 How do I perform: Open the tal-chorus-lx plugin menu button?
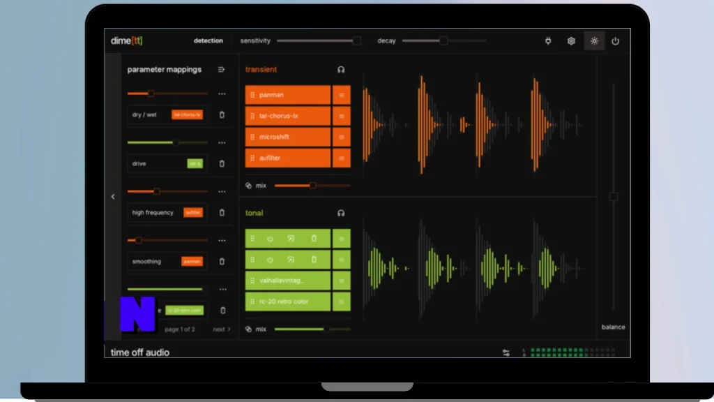click(x=342, y=116)
